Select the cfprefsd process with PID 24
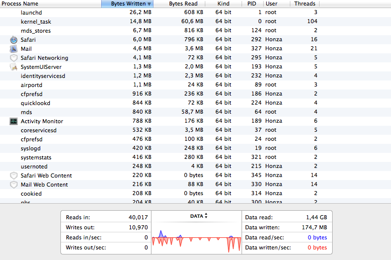 [x=32, y=139]
